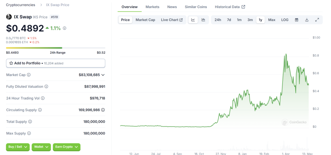Click the Market Cap info icon
This screenshot has width=331, height=155.
[x=29, y=75]
